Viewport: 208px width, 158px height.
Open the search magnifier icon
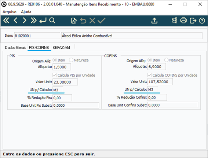tap(52, 21)
